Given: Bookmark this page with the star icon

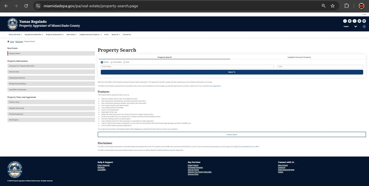Looking at the screenshot, I should tap(333, 6).
